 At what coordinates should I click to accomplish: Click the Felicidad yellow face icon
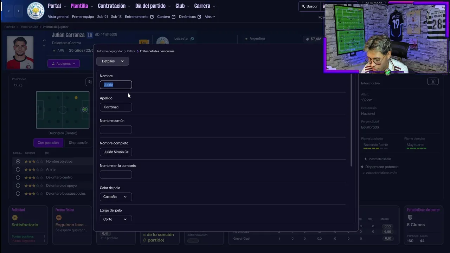(x=15, y=218)
